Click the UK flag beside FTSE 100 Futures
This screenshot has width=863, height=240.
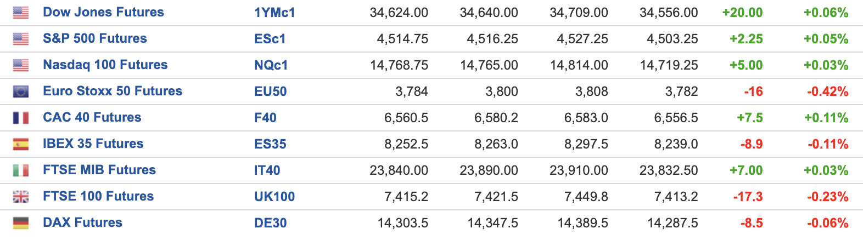tap(21, 197)
